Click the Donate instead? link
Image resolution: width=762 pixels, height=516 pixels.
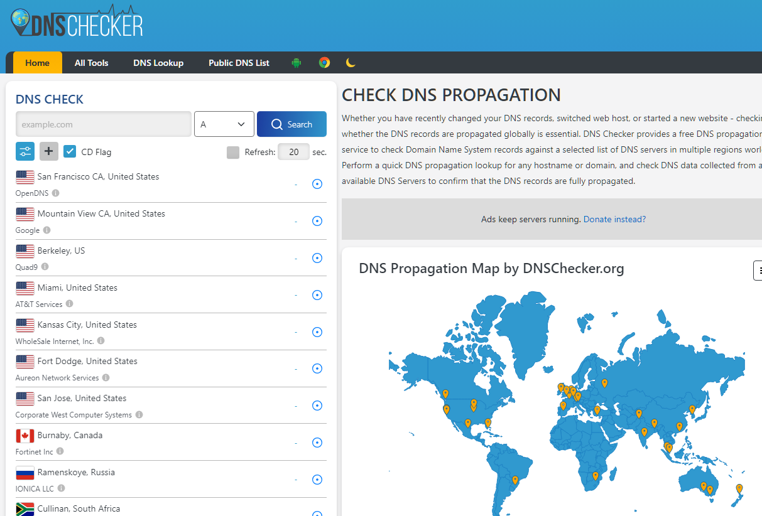[614, 219]
